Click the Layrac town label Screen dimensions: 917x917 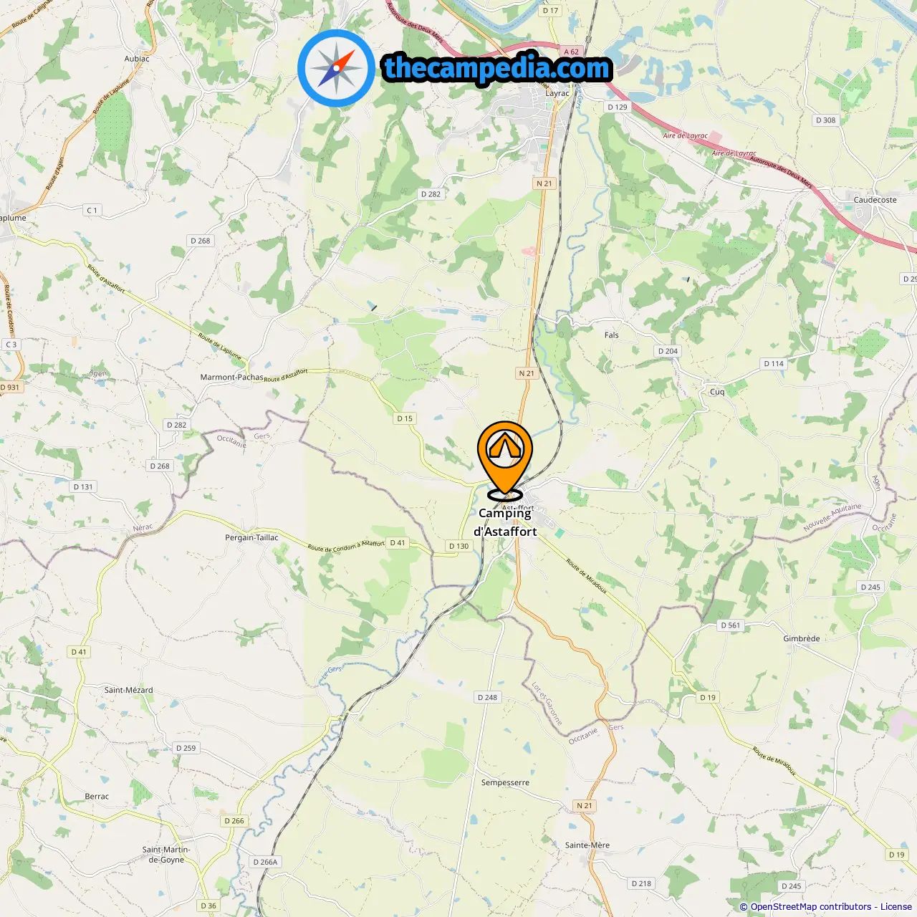pyautogui.click(x=557, y=93)
